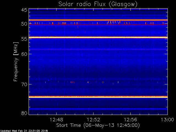
Task: Click the "12:52" time tick label
Action: 94,120
